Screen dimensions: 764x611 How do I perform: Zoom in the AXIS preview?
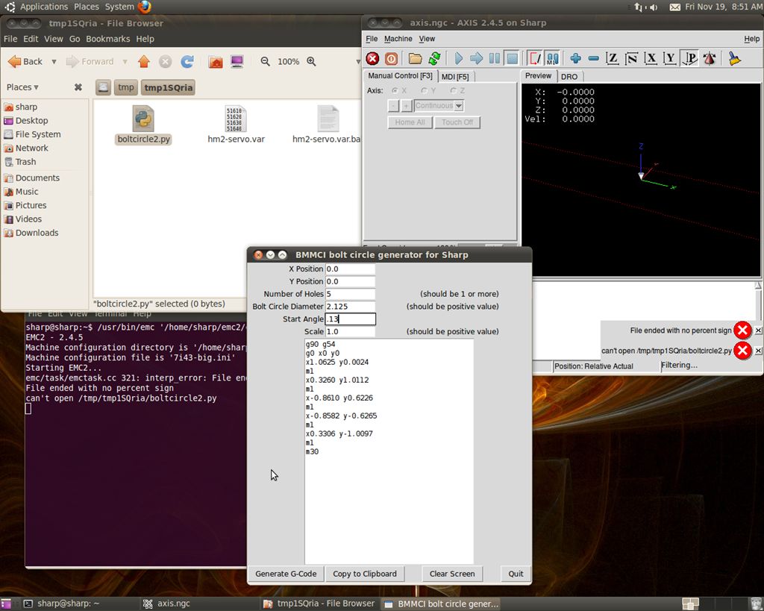575,58
